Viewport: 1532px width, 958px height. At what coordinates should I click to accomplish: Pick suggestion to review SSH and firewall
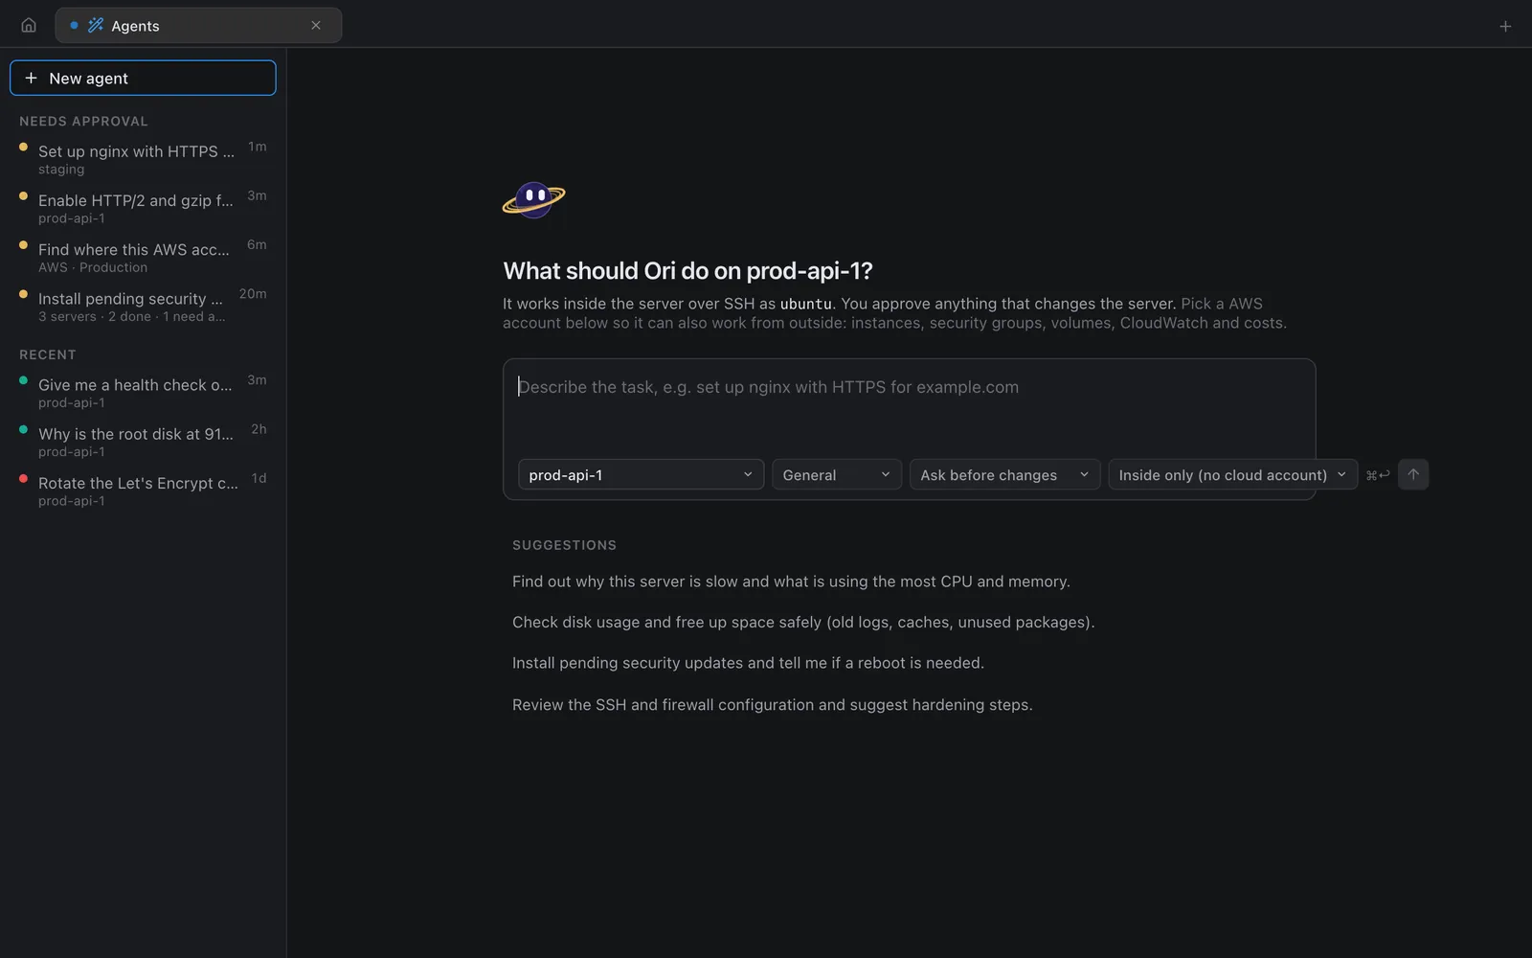pos(772,704)
